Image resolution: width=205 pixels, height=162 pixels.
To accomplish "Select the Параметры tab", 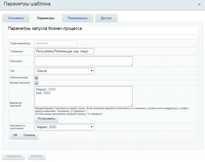I will tap(45, 18).
